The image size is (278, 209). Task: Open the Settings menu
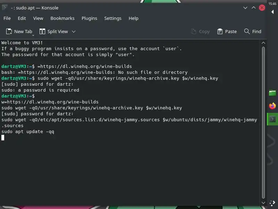pyautogui.click(x=113, y=18)
